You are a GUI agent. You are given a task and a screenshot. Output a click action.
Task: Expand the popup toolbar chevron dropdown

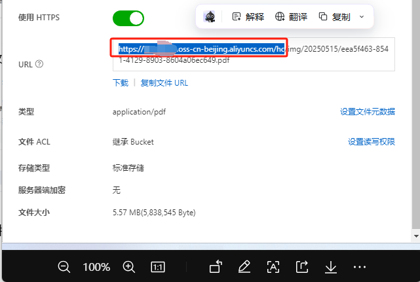(362, 17)
